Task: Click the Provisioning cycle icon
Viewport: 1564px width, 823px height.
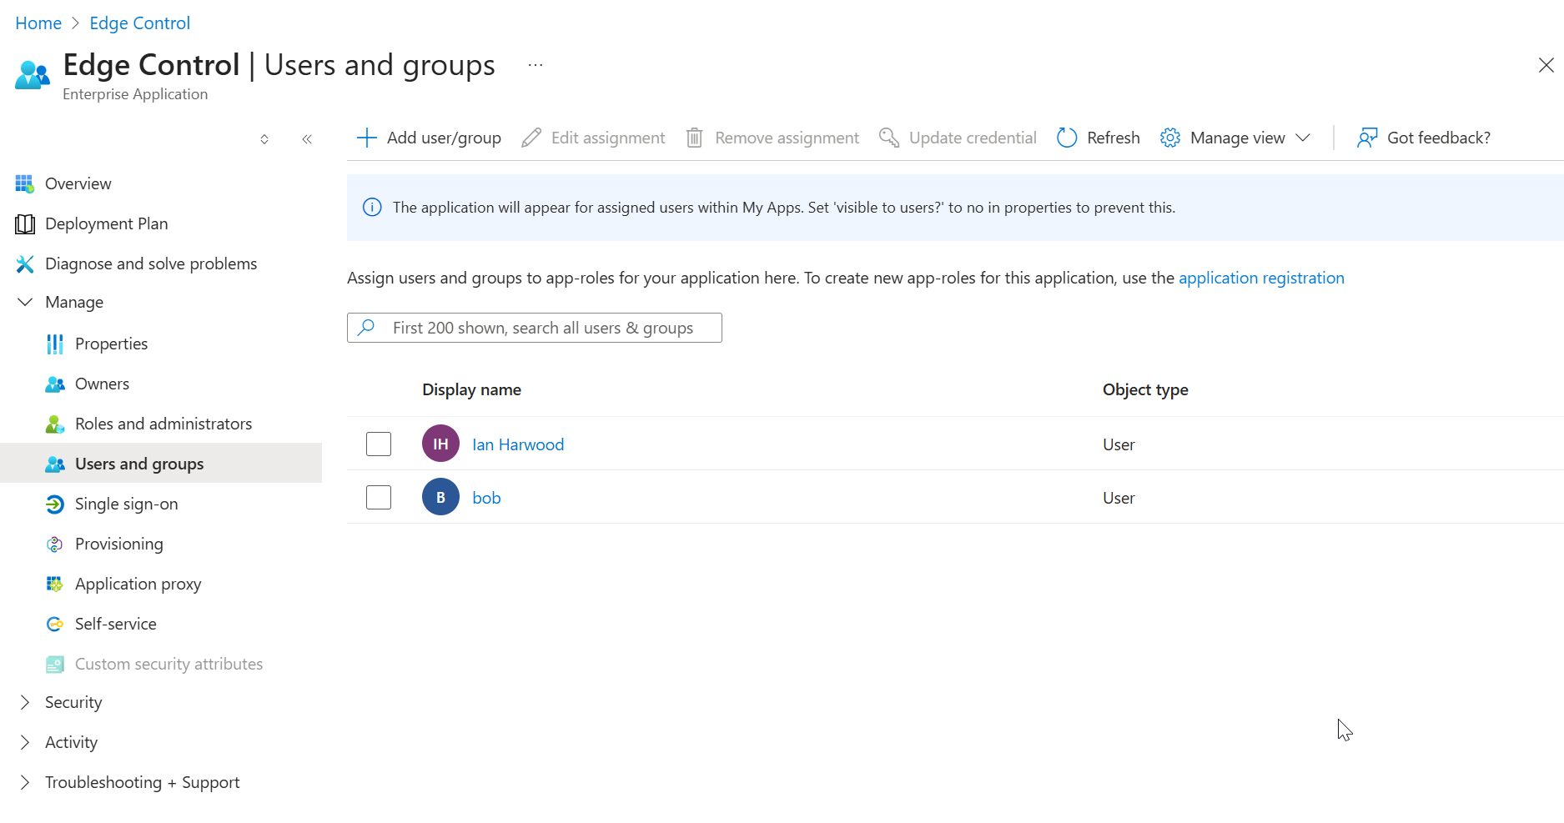Action: 55,544
